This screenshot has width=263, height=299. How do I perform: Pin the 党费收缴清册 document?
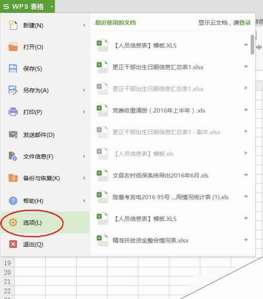point(246,109)
